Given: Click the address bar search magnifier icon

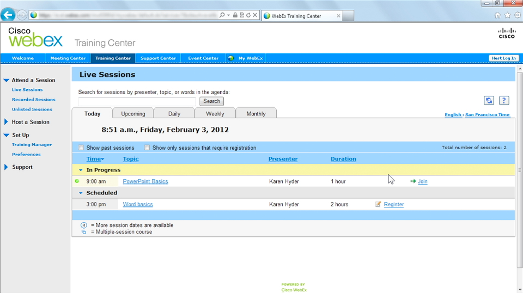Looking at the screenshot, I should pyautogui.click(x=222, y=15).
